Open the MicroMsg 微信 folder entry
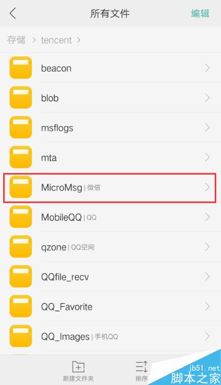Viewport: 221px width, 385px height. click(110, 188)
